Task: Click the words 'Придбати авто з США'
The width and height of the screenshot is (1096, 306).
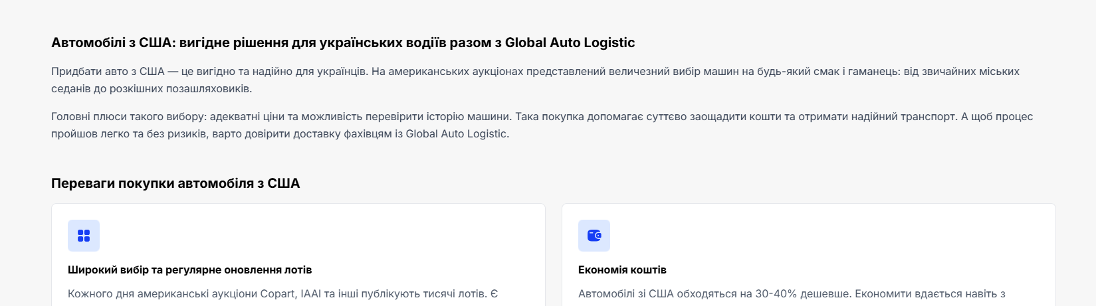Action: (108, 71)
